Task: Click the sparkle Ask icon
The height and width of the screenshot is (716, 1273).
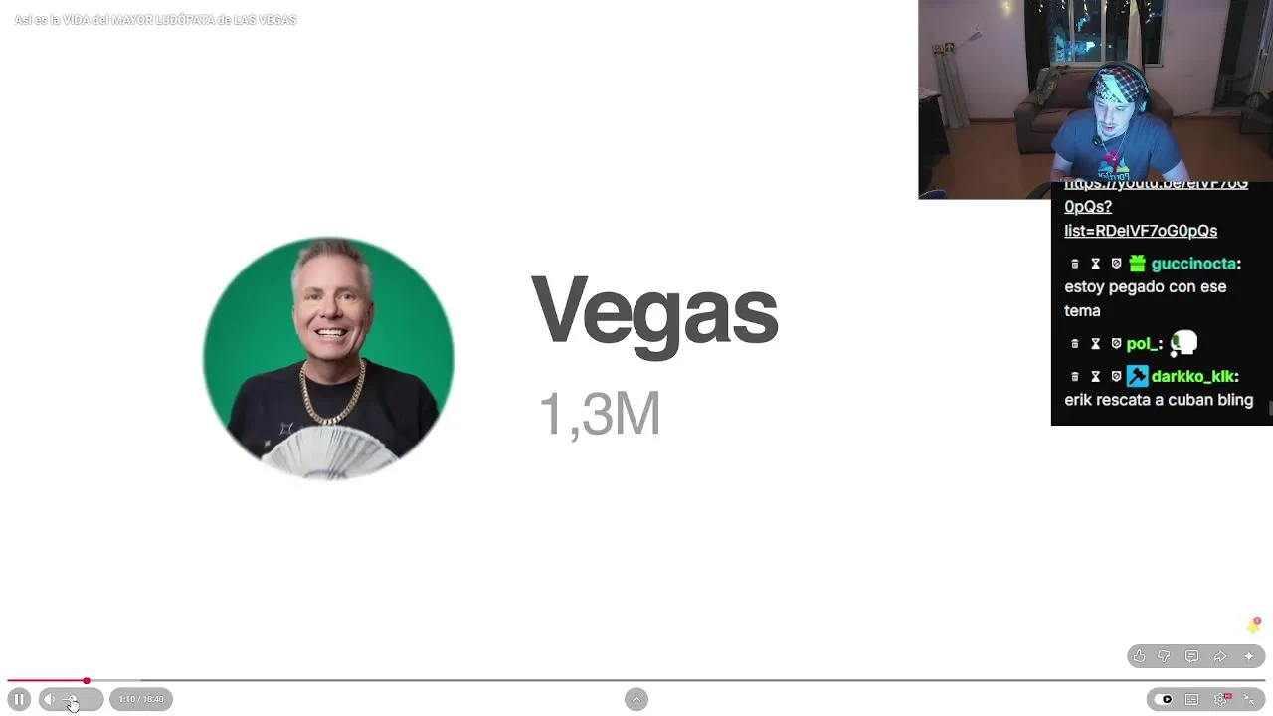Action: click(x=1249, y=656)
